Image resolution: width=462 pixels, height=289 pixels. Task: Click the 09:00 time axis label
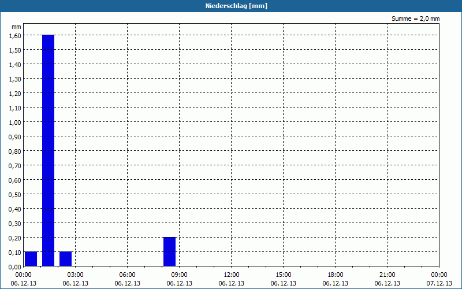pyautogui.click(x=179, y=275)
